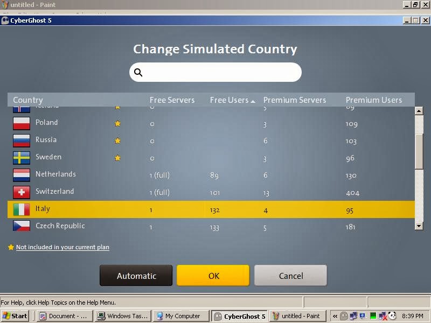Click the star icon next to Poland
The image size is (431, 323).
[117, 123]
